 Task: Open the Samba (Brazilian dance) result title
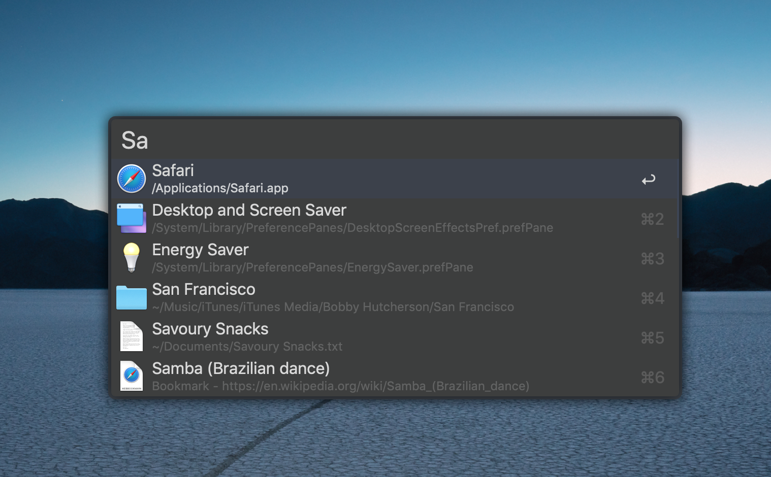click(x=241, y=368)
